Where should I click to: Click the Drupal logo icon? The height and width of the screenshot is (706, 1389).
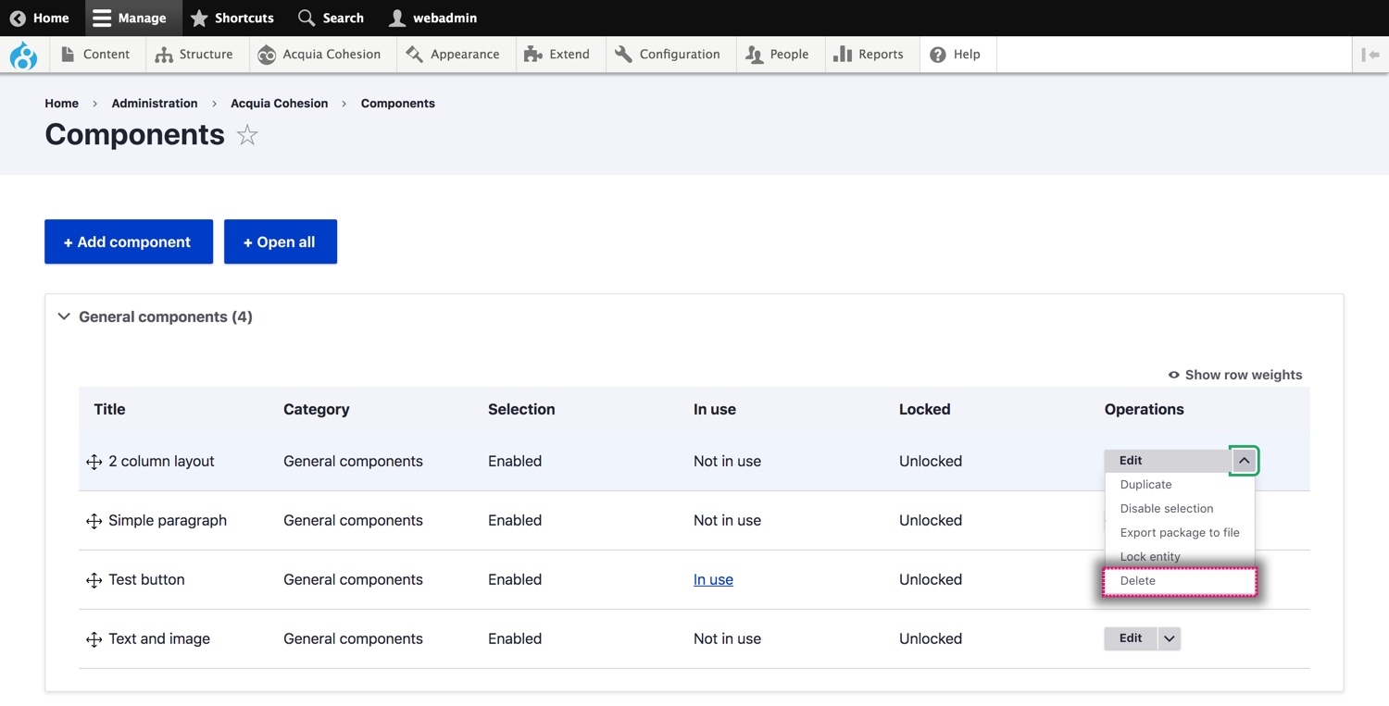(23, 56)
